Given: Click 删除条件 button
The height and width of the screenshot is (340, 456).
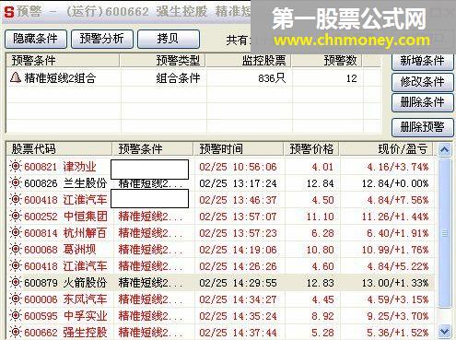Looking at the screenshot, I should click(x=423, y=102).
